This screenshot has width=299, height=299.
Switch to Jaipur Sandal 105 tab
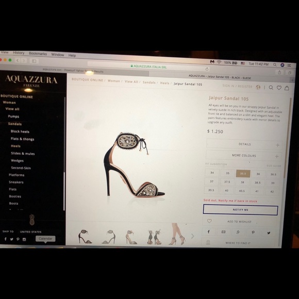coord(220,77)
